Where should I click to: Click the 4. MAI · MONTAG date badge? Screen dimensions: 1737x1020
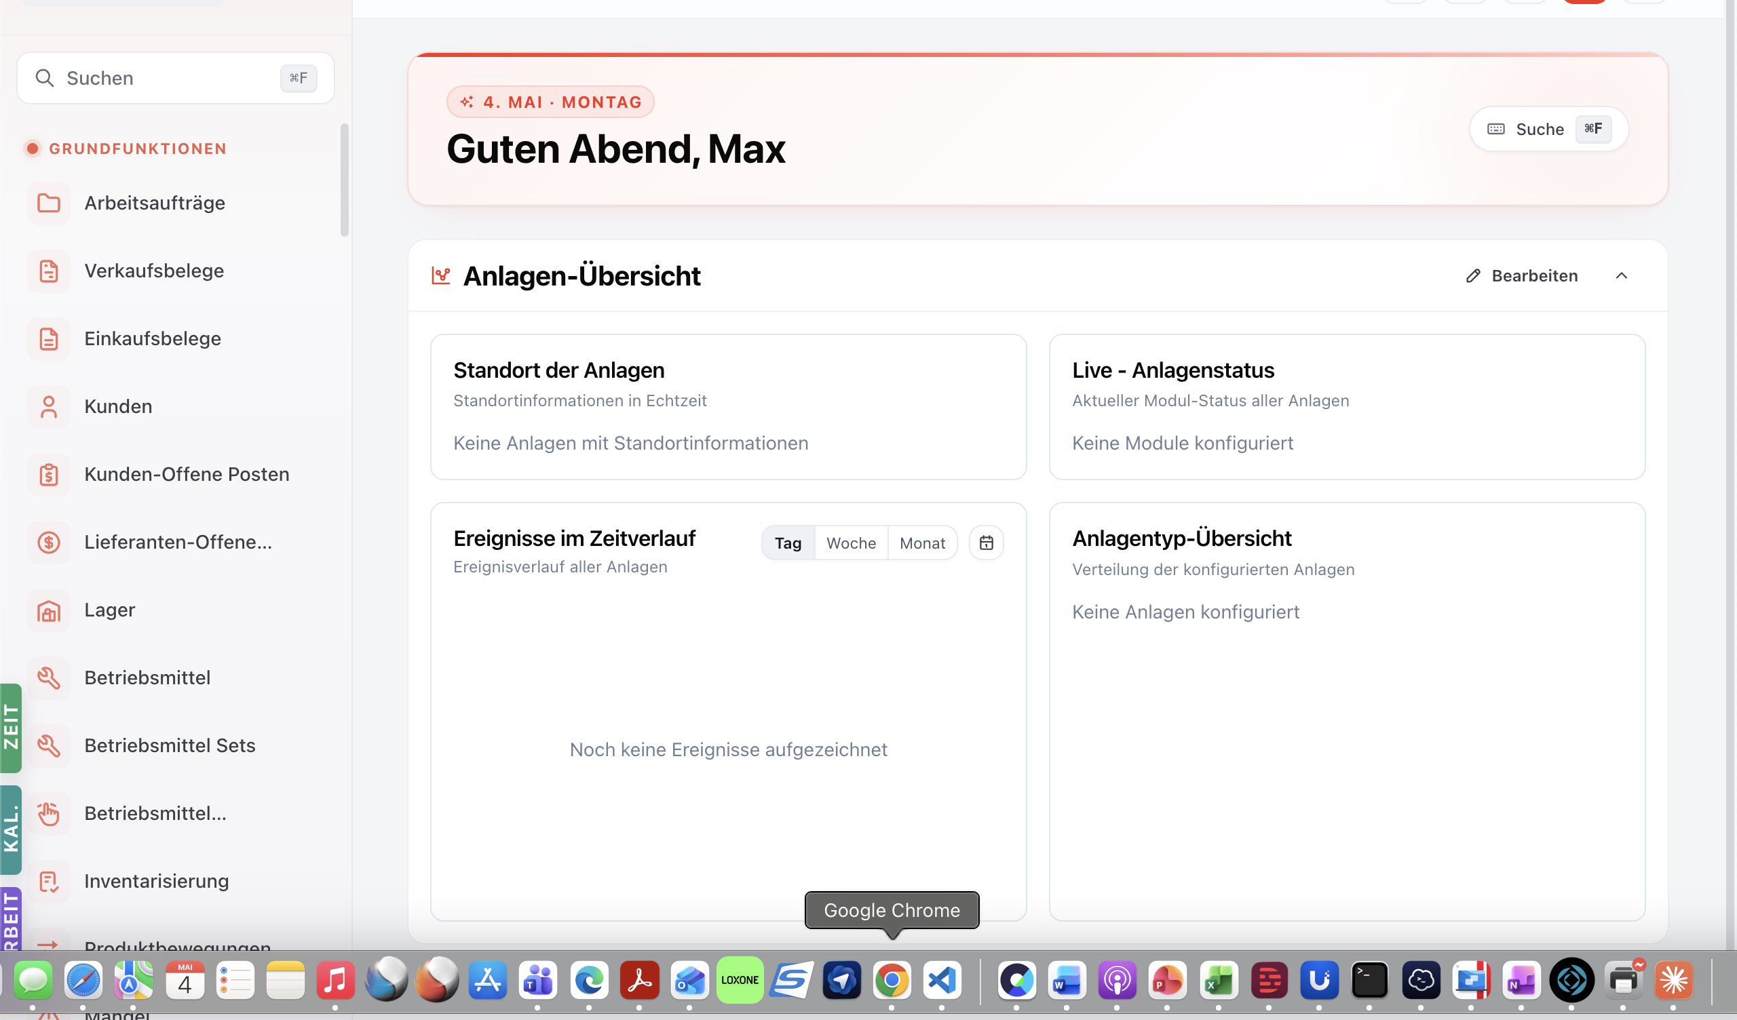550,102
